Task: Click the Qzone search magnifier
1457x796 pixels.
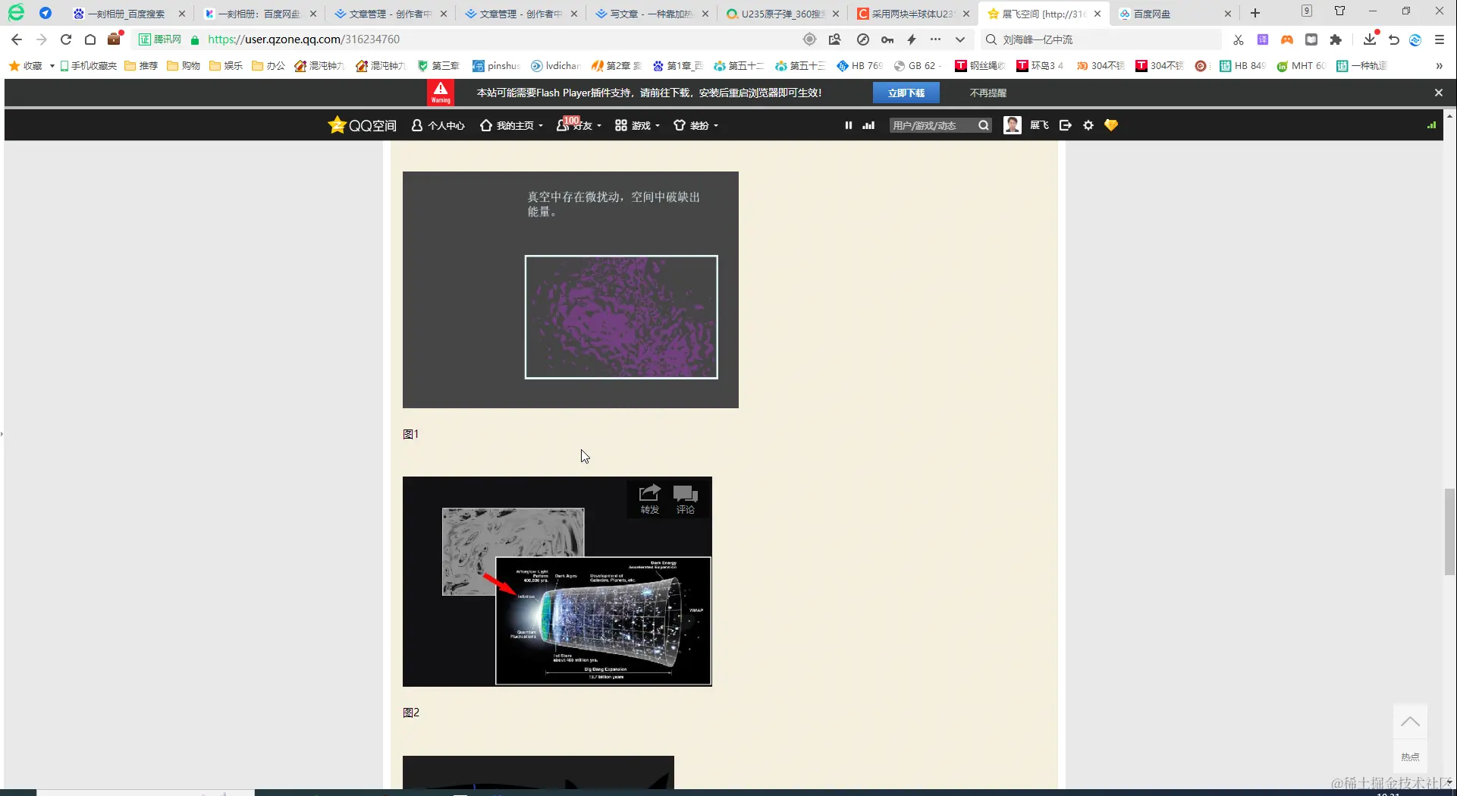Action: 984,125
